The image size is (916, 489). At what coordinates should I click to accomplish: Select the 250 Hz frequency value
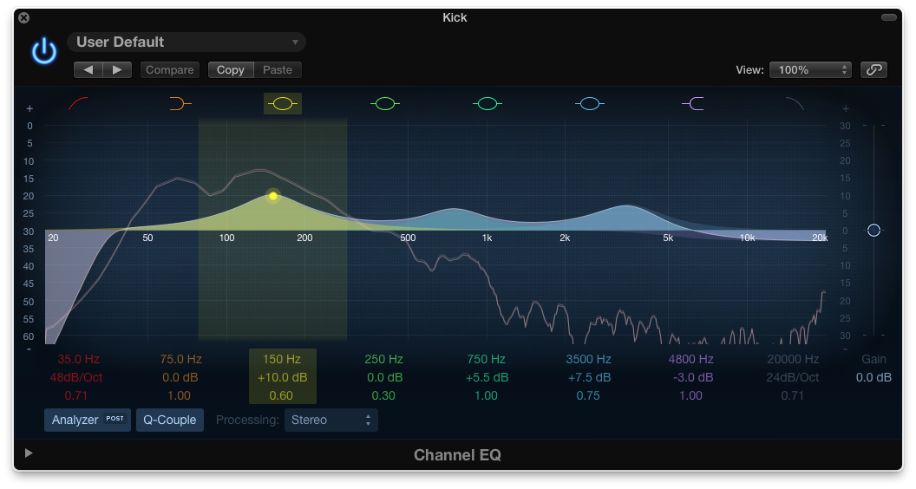tap(383, 359)
